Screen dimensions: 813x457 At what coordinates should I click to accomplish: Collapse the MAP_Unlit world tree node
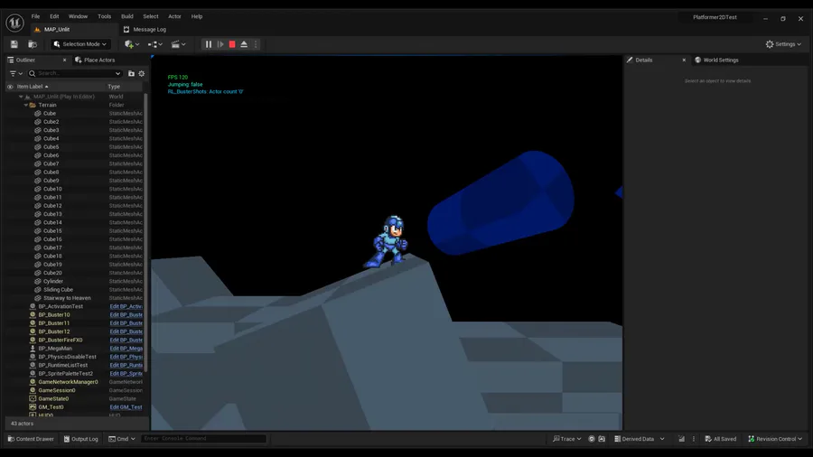click(x=21, y=97)
